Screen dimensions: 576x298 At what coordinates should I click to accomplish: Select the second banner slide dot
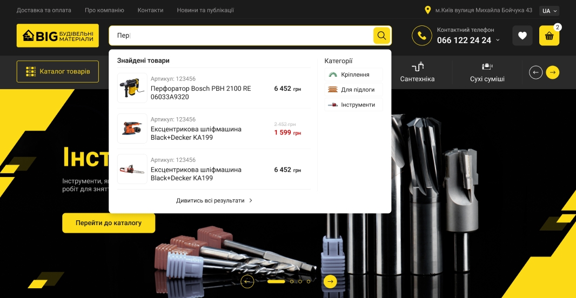292,281
